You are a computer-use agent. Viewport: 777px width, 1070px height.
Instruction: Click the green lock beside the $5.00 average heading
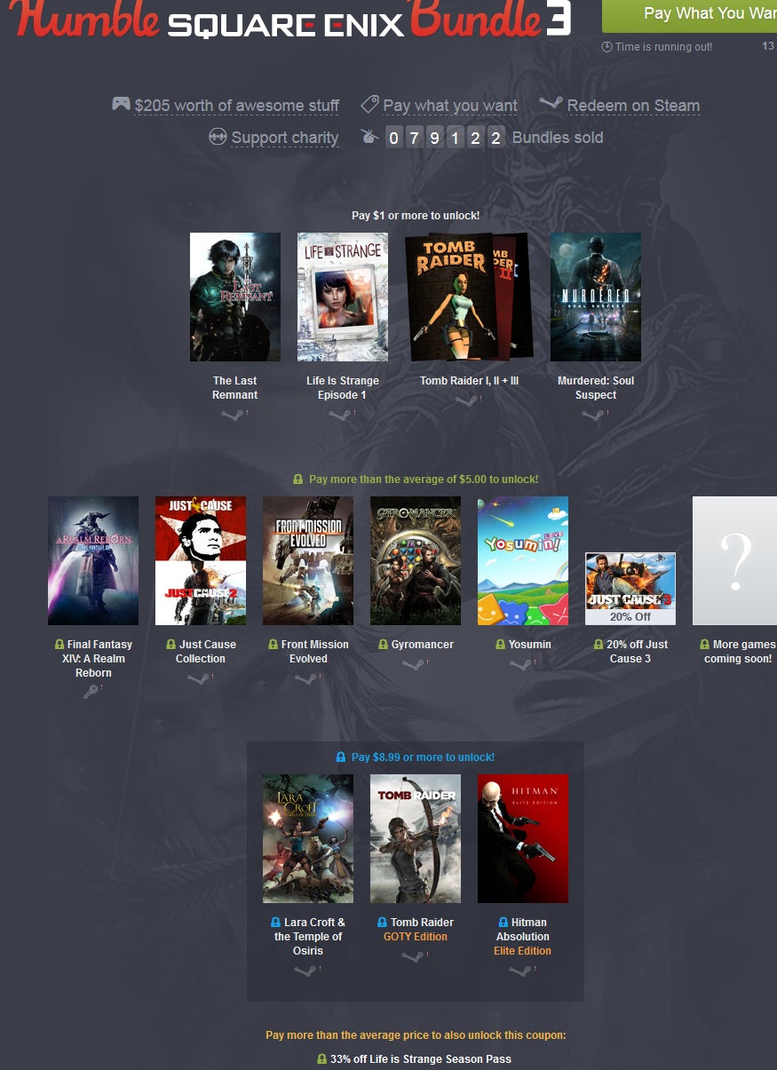[298, 480]
